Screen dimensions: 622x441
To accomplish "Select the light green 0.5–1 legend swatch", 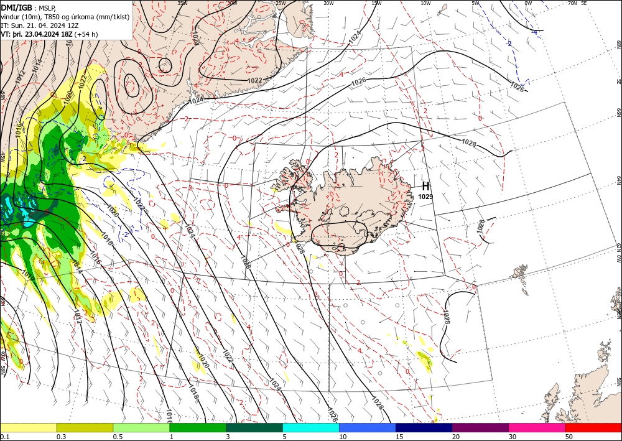I will pyautogui.click(x=141, y=427).
